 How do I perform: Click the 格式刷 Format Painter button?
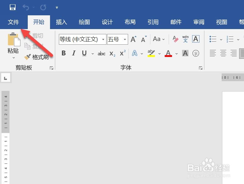point(36,57)
